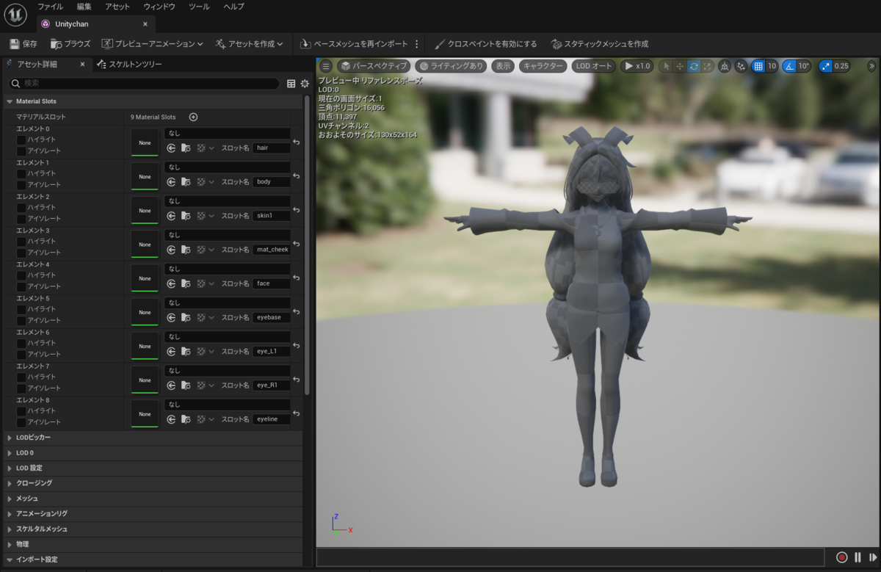Switch to Skeleton Tree tab
The width and height of the screenshot is (881, 572).
129,65
